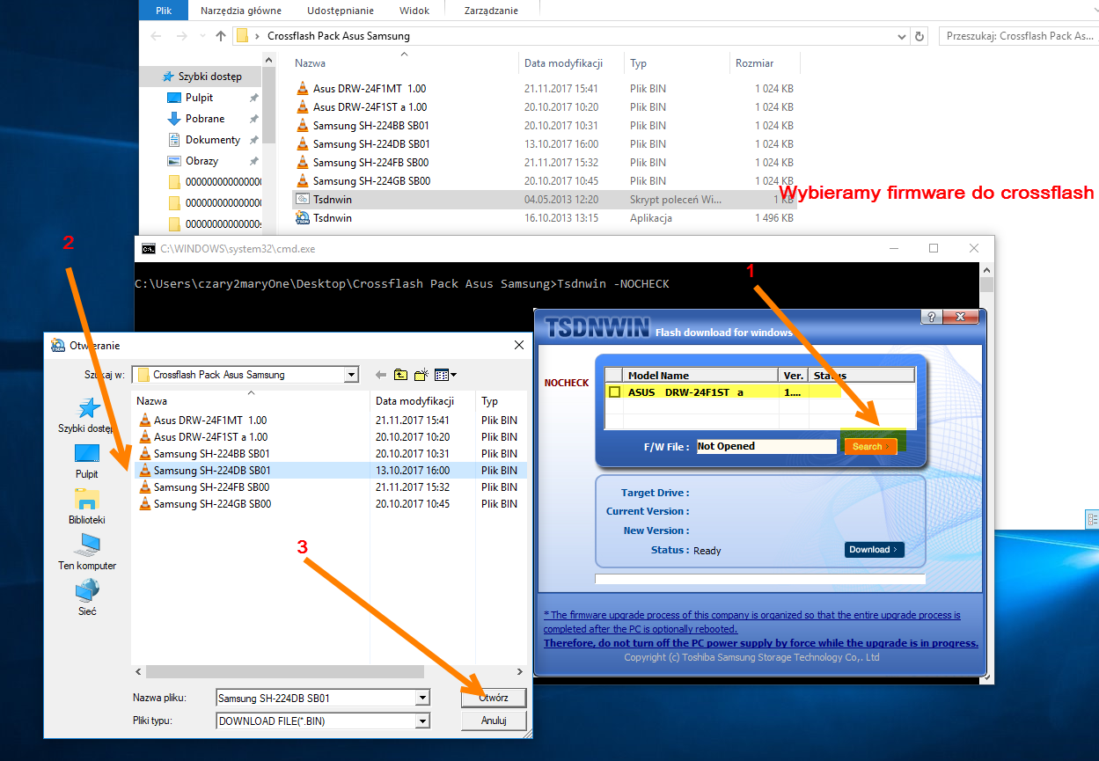Tick the ASUS DRW-24F1ST checkbox in TSDNWIN

[614, 392]
